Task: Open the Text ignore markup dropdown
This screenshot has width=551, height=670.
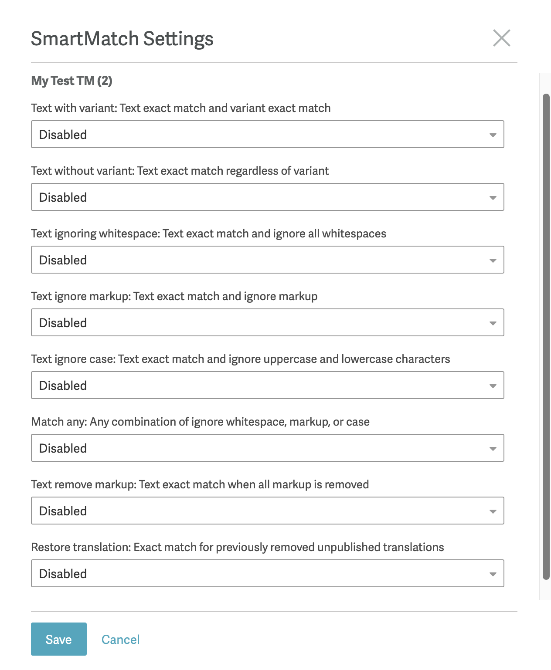Action: coord(268,322)
